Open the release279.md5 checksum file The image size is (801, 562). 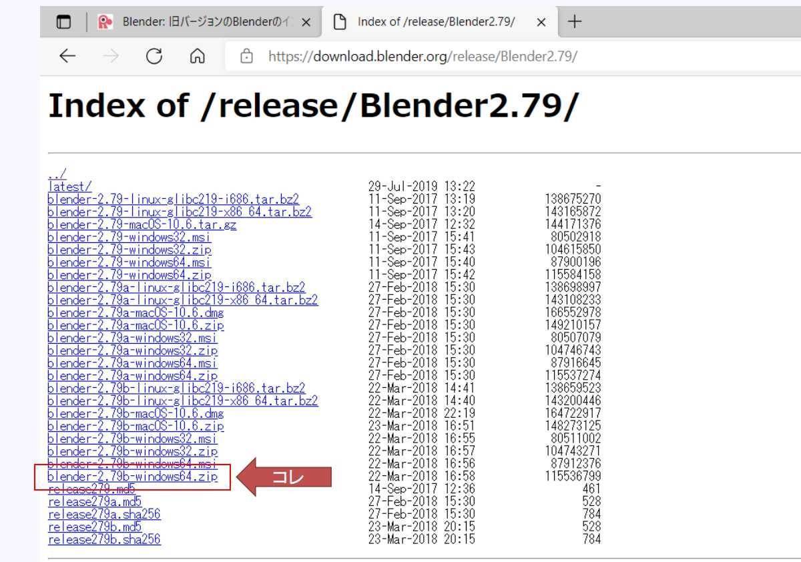tap(91, 489)
